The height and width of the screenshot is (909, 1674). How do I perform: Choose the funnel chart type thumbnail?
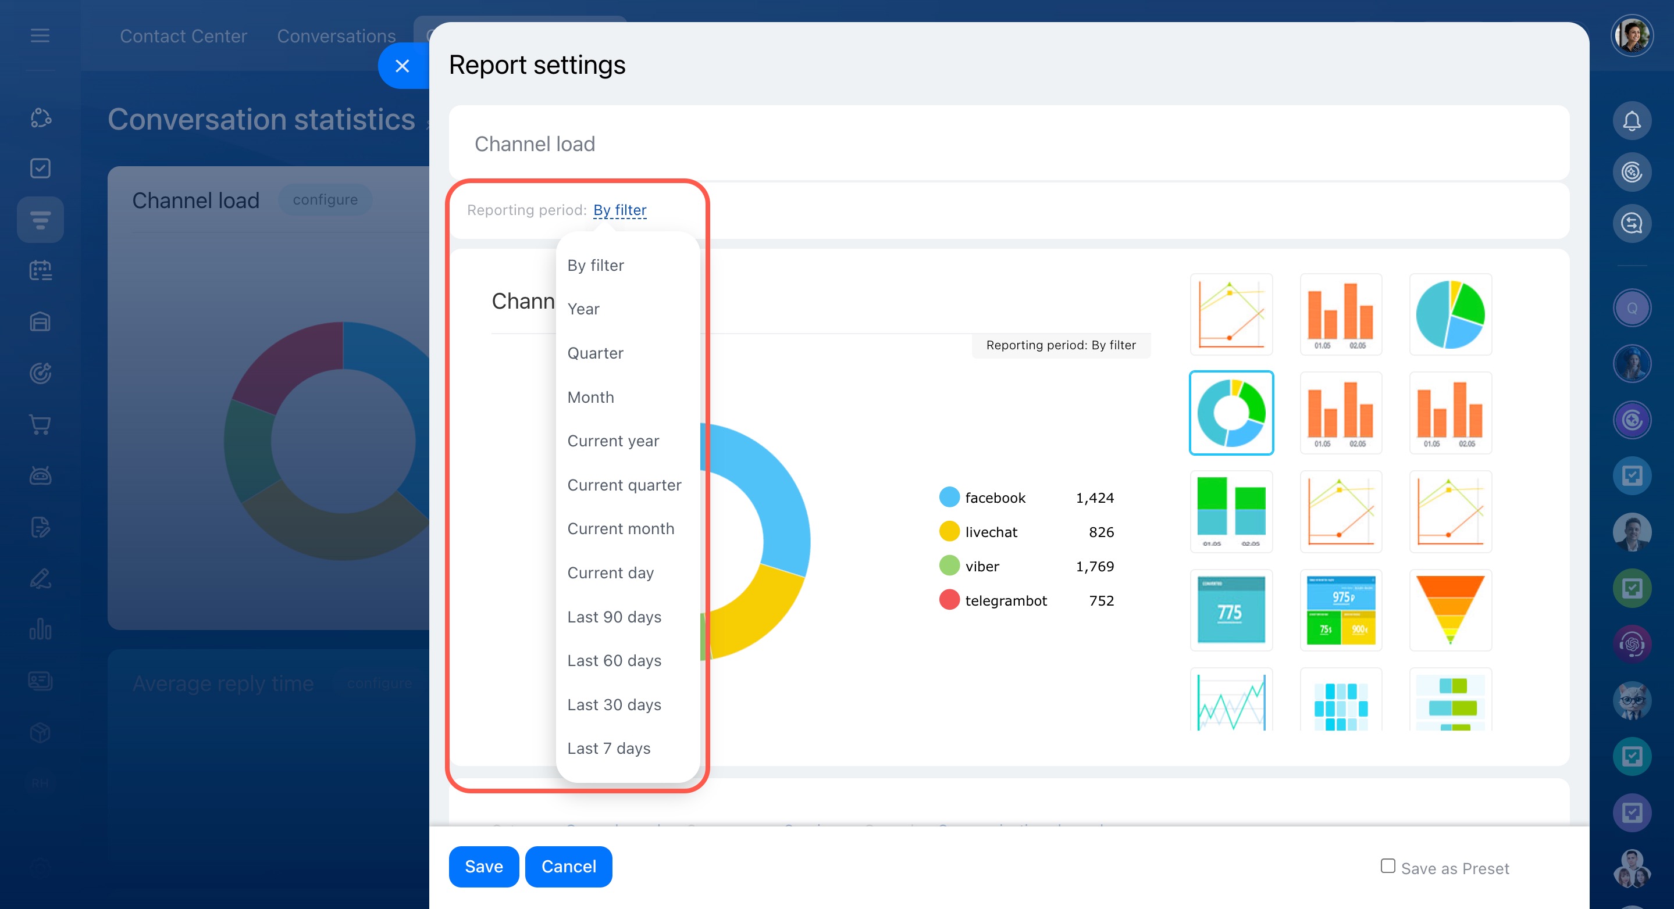click(1450, 610)
